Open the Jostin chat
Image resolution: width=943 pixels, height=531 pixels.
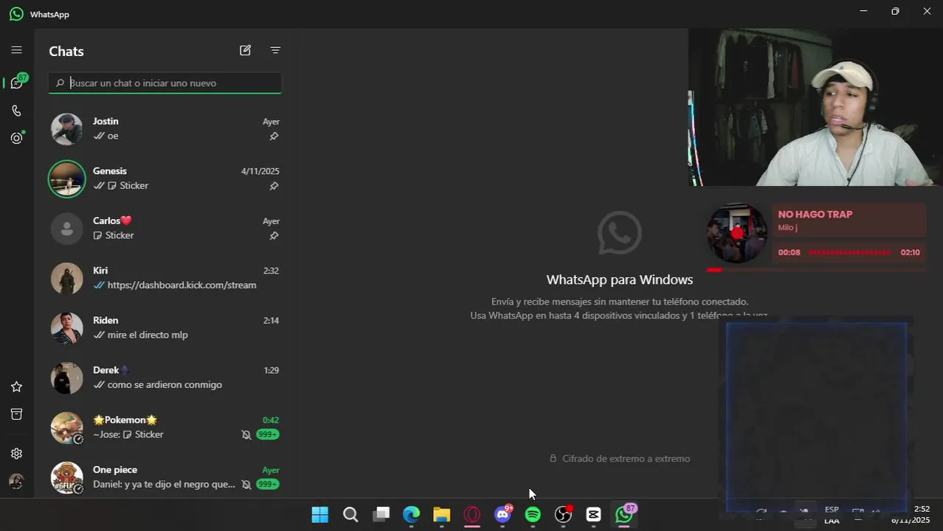(165, 129)
